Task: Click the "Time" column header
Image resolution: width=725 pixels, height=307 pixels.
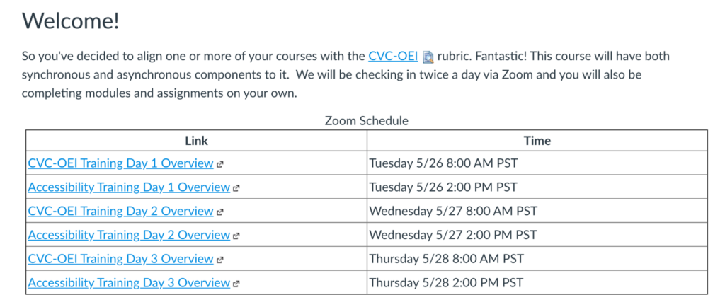Action: click(x=537, y=141)
